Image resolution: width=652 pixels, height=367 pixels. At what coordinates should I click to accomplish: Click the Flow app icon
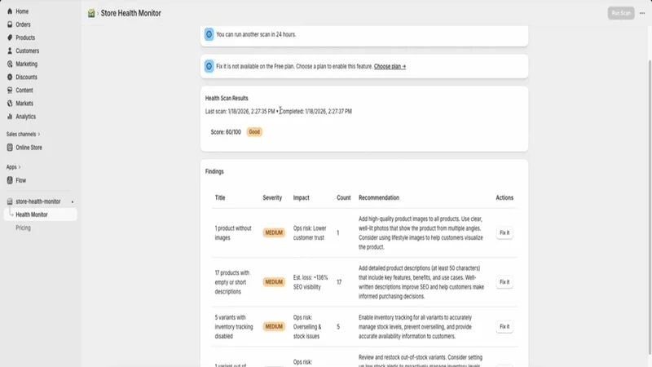tap(10, 180)
